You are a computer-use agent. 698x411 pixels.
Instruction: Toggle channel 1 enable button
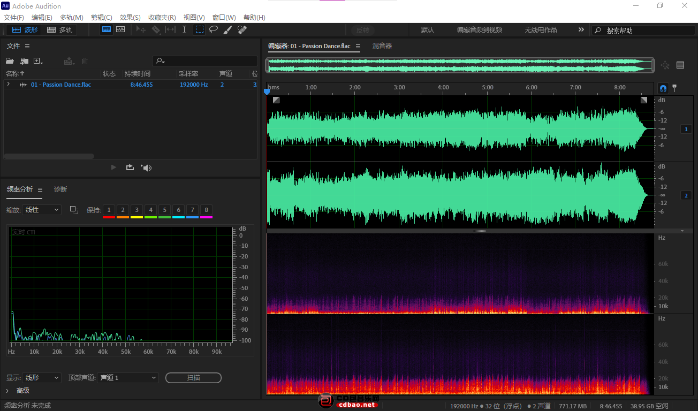click(x=686, y=129)
